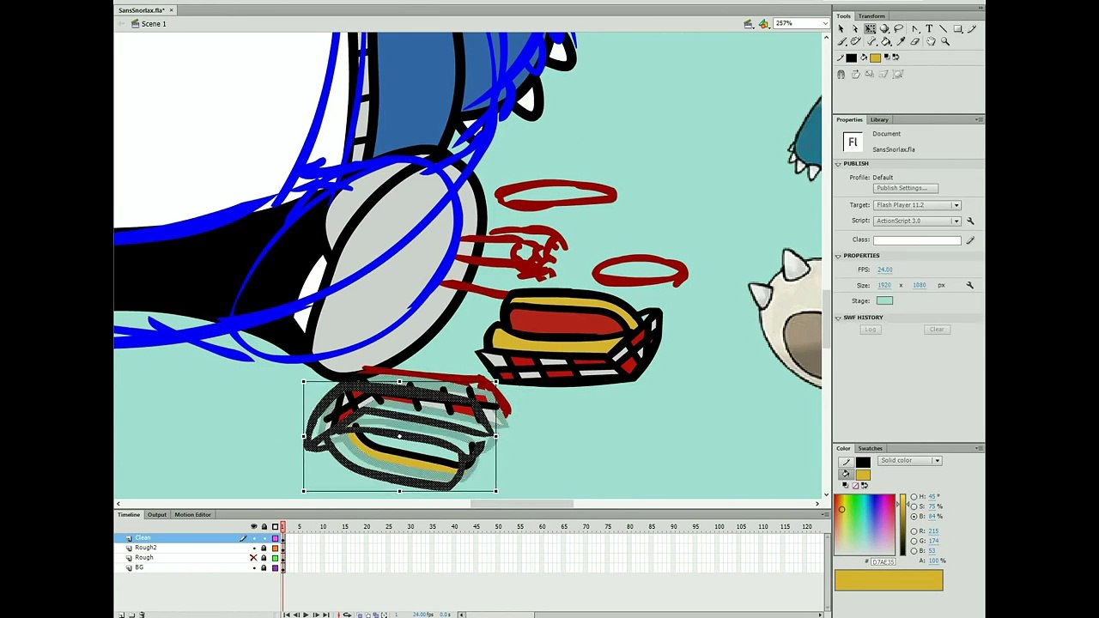This screenshot has width=1099, height=618.
Task: Unlock the BG layer
Action: click(264, 567)
